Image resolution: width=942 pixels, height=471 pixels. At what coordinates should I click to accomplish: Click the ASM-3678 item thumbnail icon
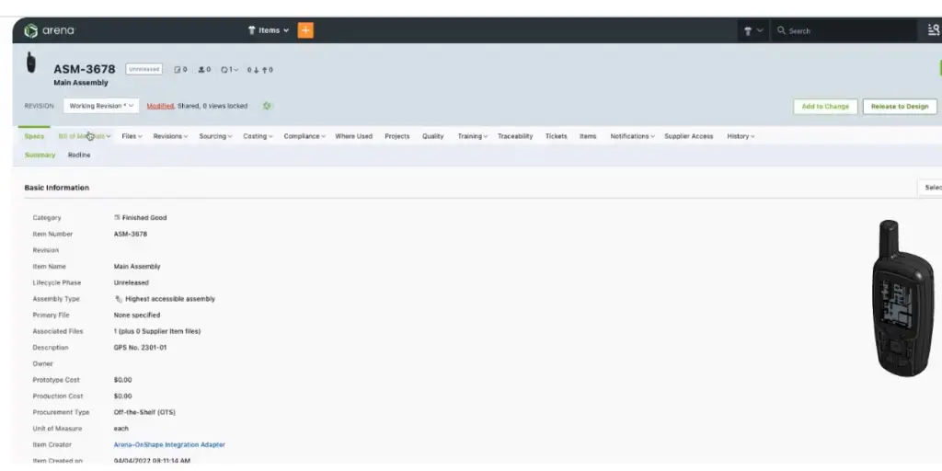31,63
